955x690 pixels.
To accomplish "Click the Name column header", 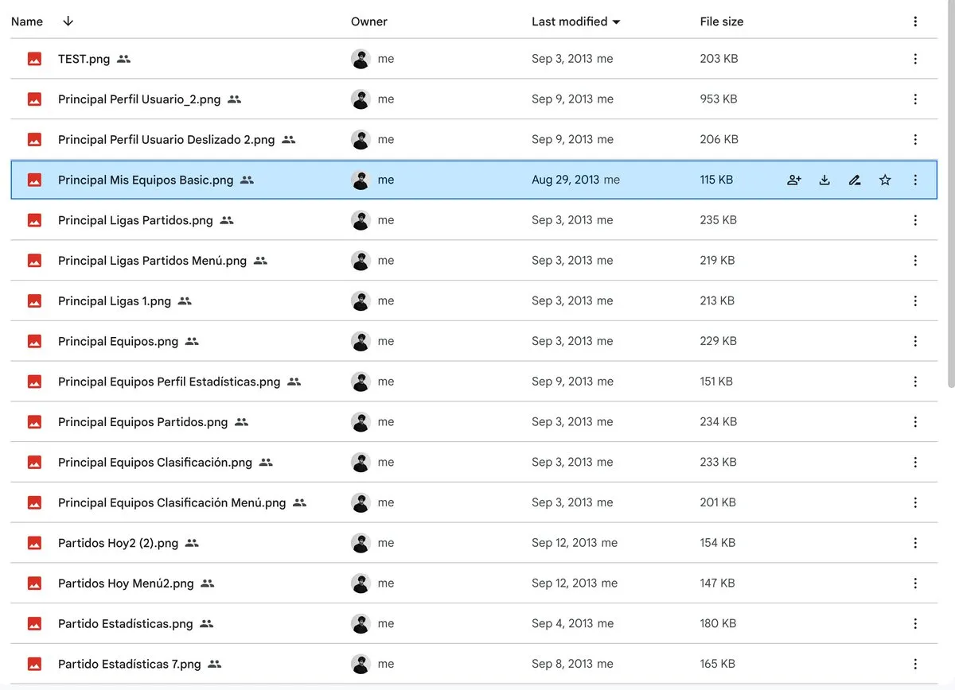I will (27, 21).
